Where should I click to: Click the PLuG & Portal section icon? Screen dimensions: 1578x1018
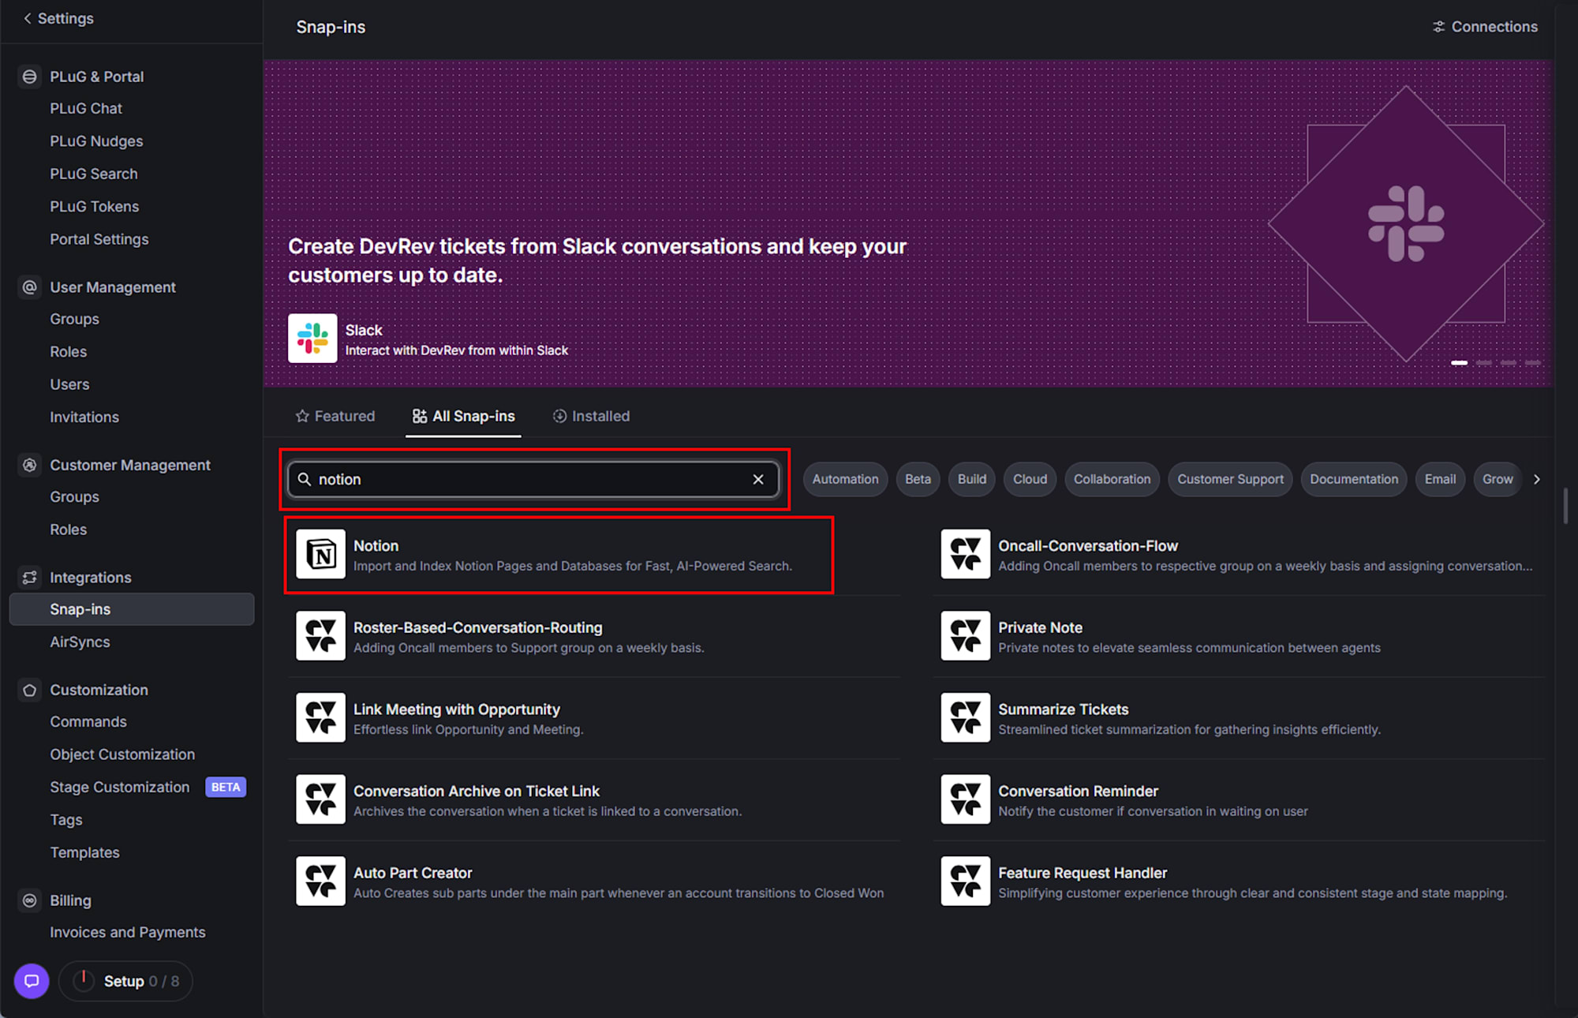click(30, 77)
